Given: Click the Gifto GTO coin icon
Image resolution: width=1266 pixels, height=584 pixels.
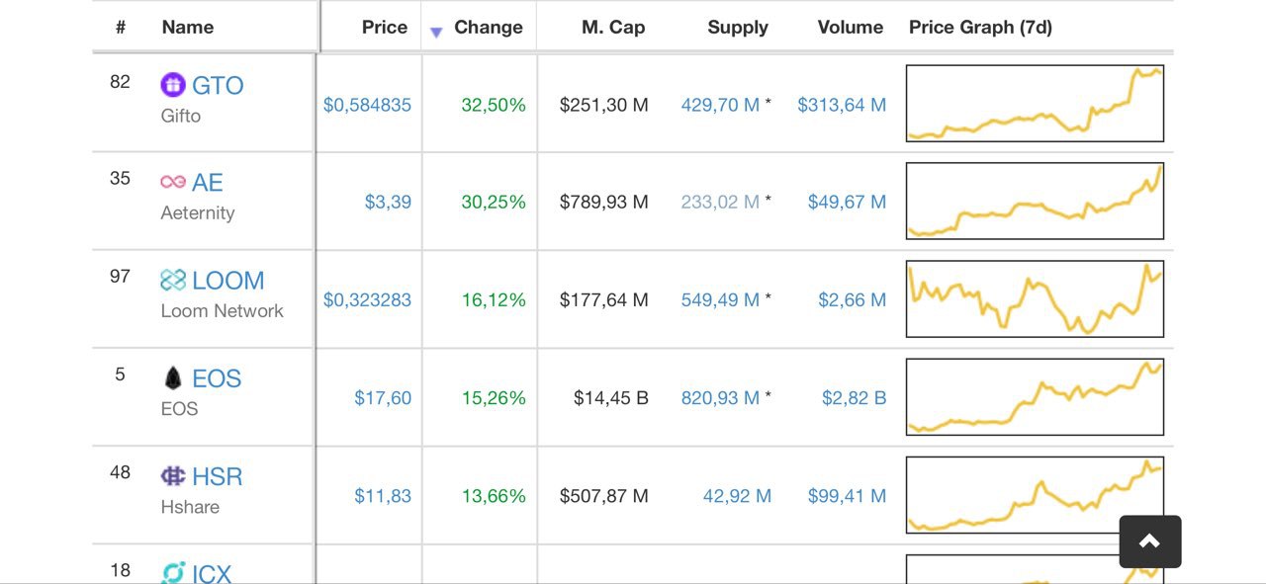Looking at the screenshot, I should pos(173,85).
